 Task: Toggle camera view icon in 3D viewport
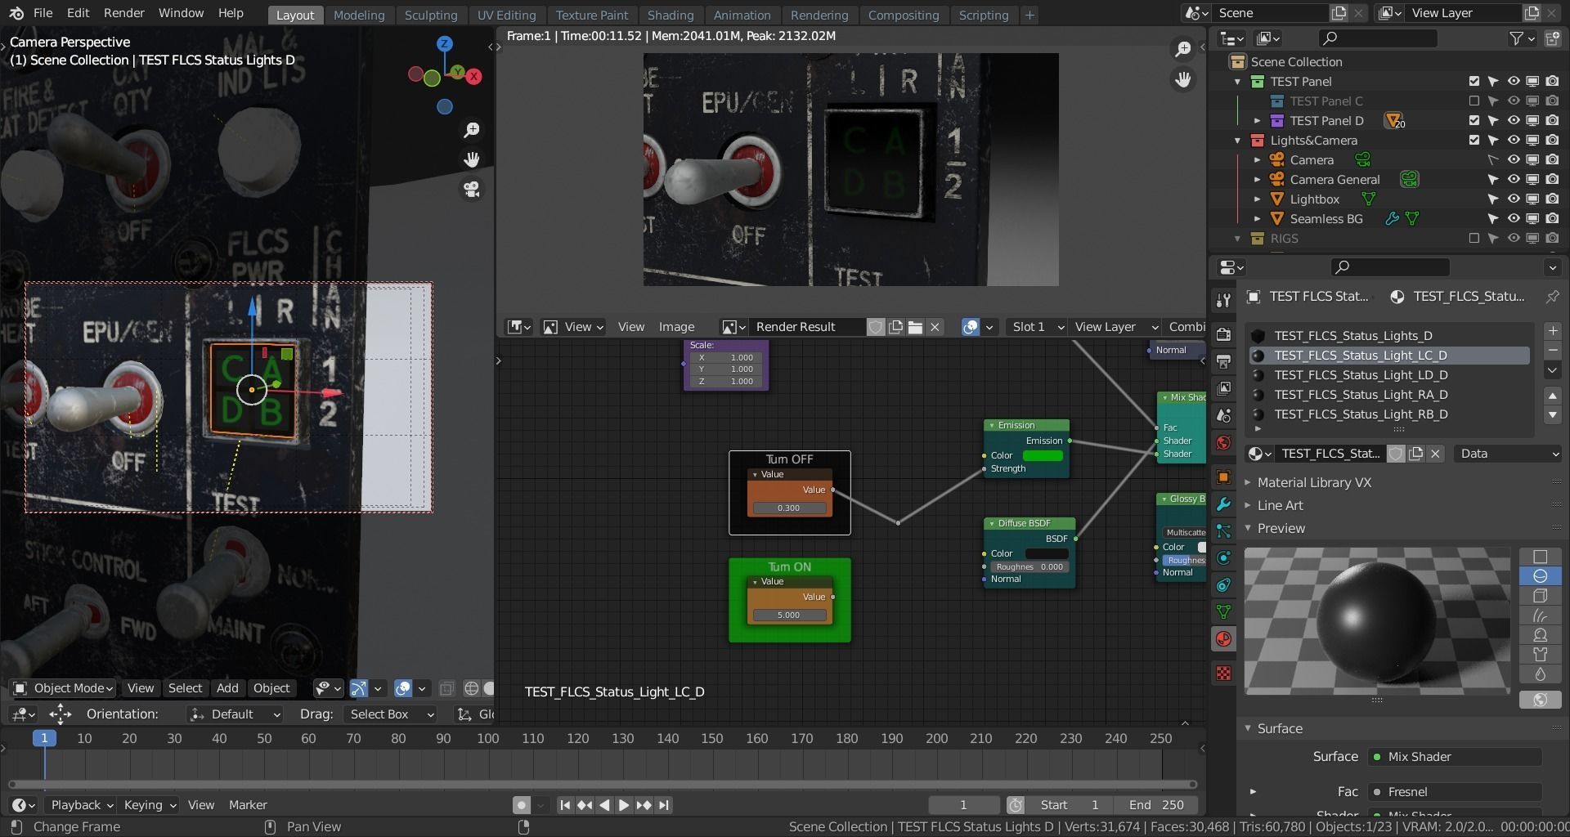click(x=472, y=189)
